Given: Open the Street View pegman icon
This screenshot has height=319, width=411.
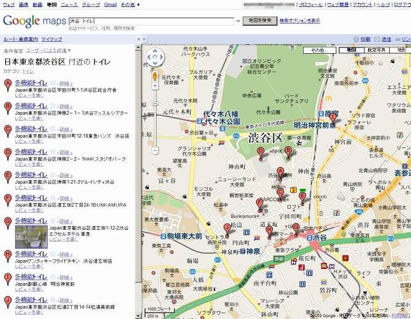Looking at the screenshot, I should pos(155,76).
